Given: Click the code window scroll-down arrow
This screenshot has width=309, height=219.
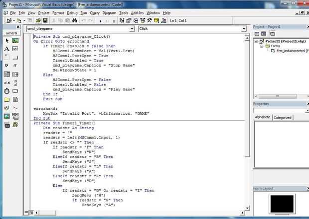Looking at the screenshot, I should pos(247,208).
